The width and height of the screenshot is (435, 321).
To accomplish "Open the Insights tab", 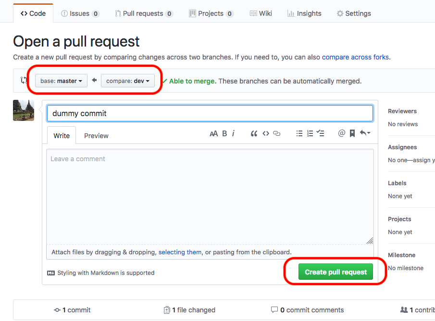I will tap(304, 13).
